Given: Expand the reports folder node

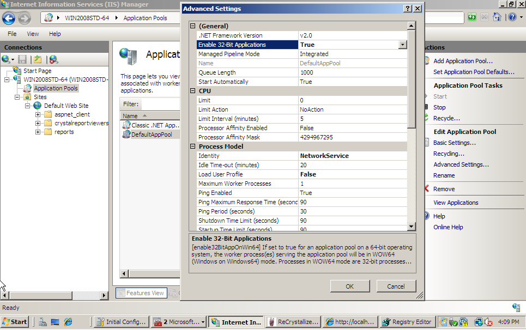Looking at the screenshot, I should tap(38, 132).
